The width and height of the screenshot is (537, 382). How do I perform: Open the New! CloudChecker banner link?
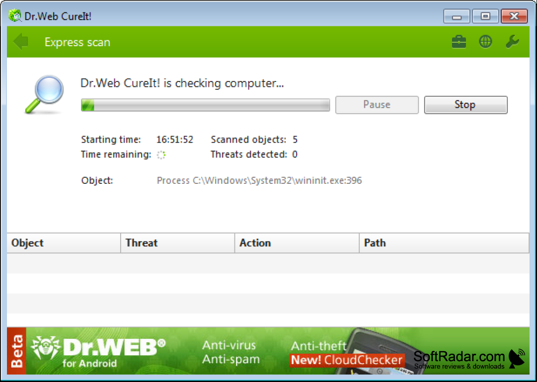coord(347,360)
